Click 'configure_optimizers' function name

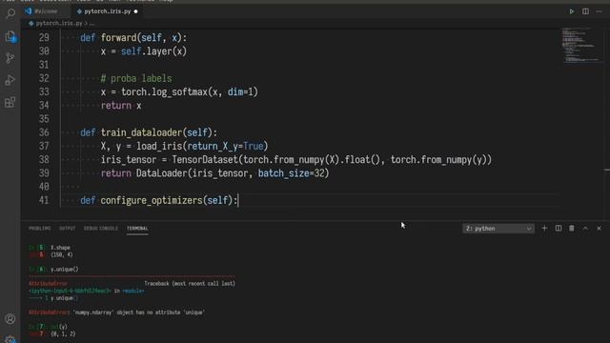tap(152, 200)
